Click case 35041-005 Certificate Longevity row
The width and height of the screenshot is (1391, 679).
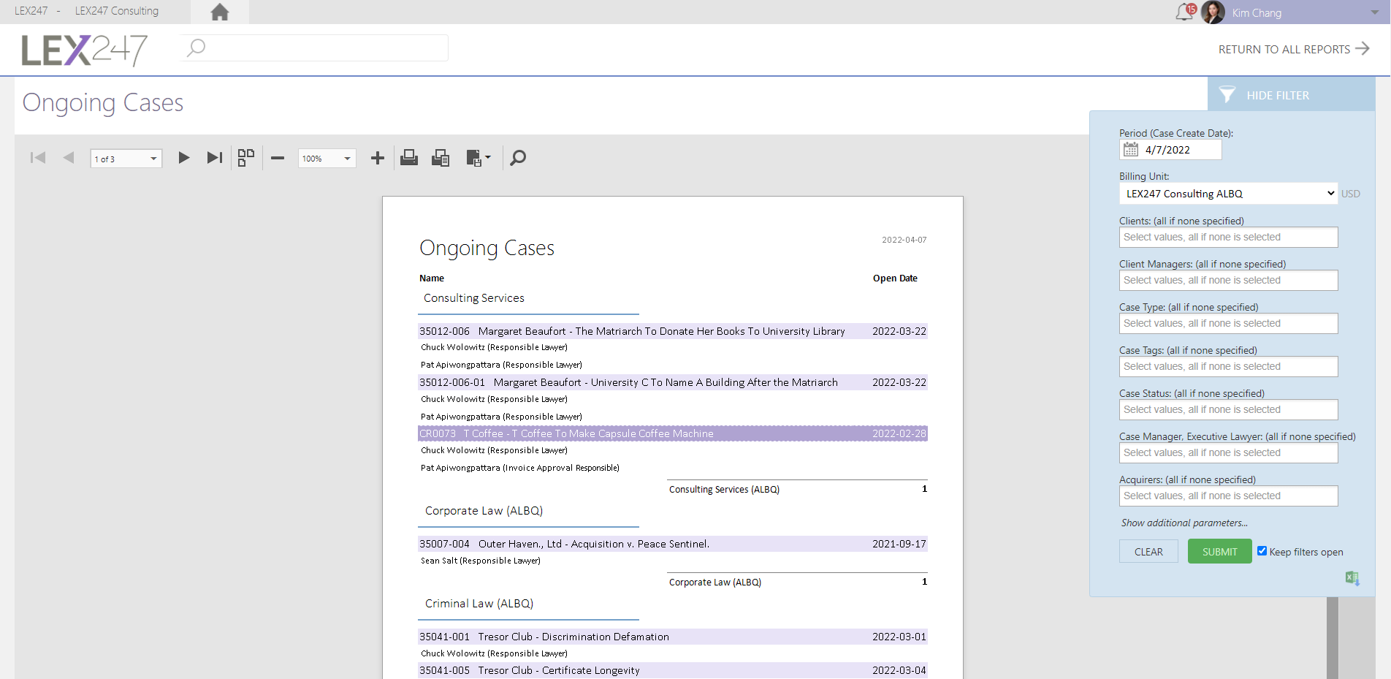[672, 670]
